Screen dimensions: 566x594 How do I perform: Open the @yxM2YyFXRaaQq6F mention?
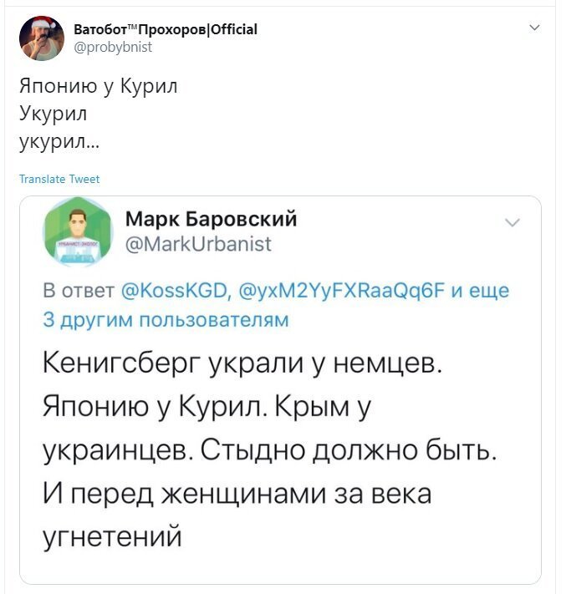[x=341, y=291]
